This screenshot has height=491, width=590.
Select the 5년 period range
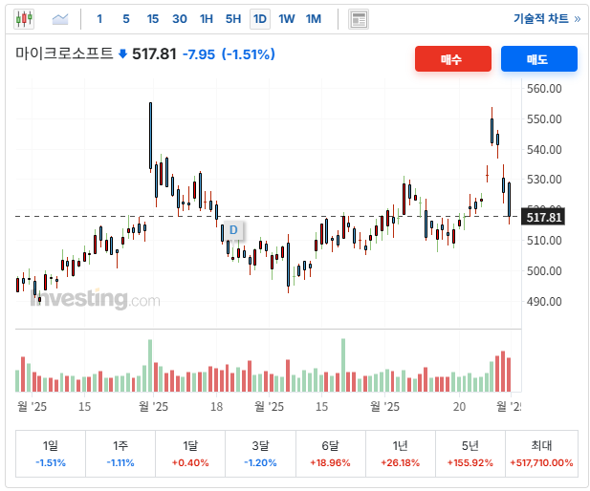point(470,454)
